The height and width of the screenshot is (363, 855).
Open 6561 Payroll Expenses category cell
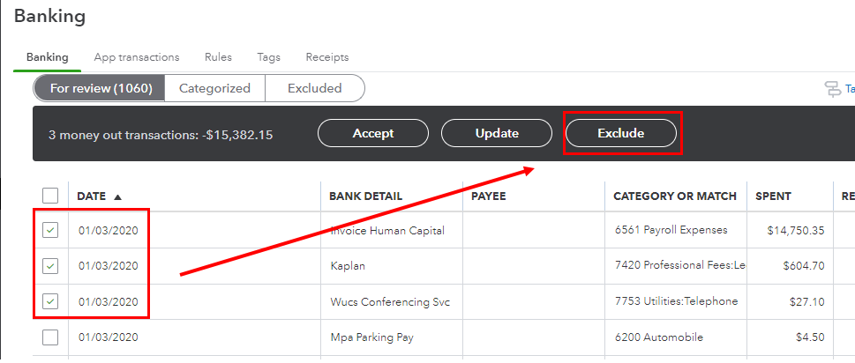coord(671,230)
